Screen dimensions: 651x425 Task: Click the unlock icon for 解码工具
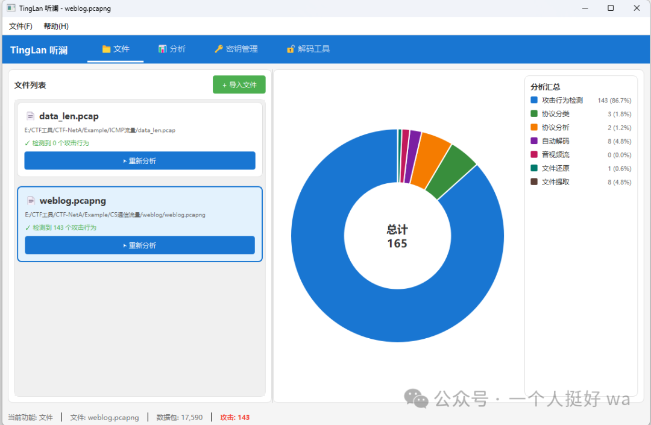(x=291, y=49)
